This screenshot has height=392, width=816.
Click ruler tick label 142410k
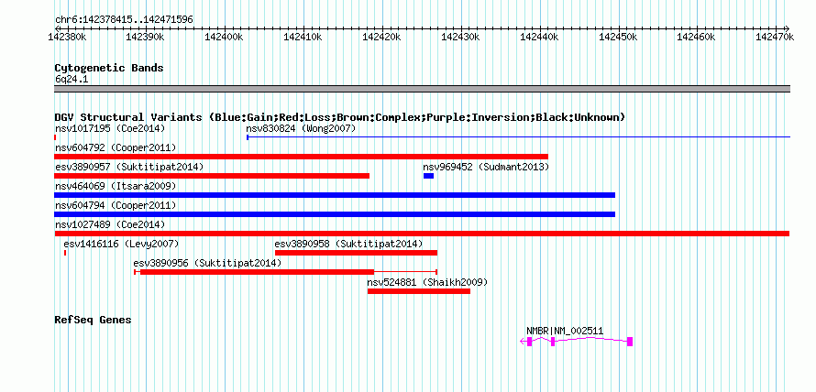[x=303, y=37]
